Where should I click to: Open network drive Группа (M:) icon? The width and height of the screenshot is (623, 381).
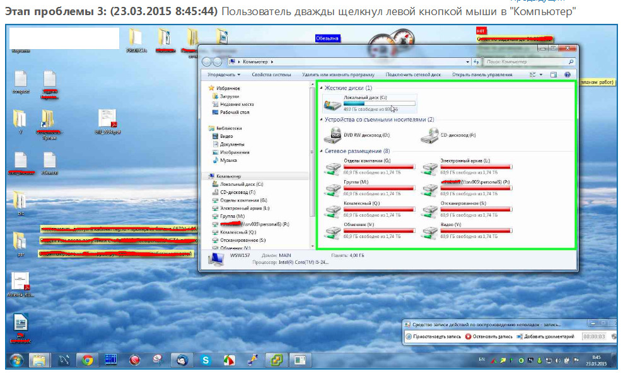coord(332,190)
